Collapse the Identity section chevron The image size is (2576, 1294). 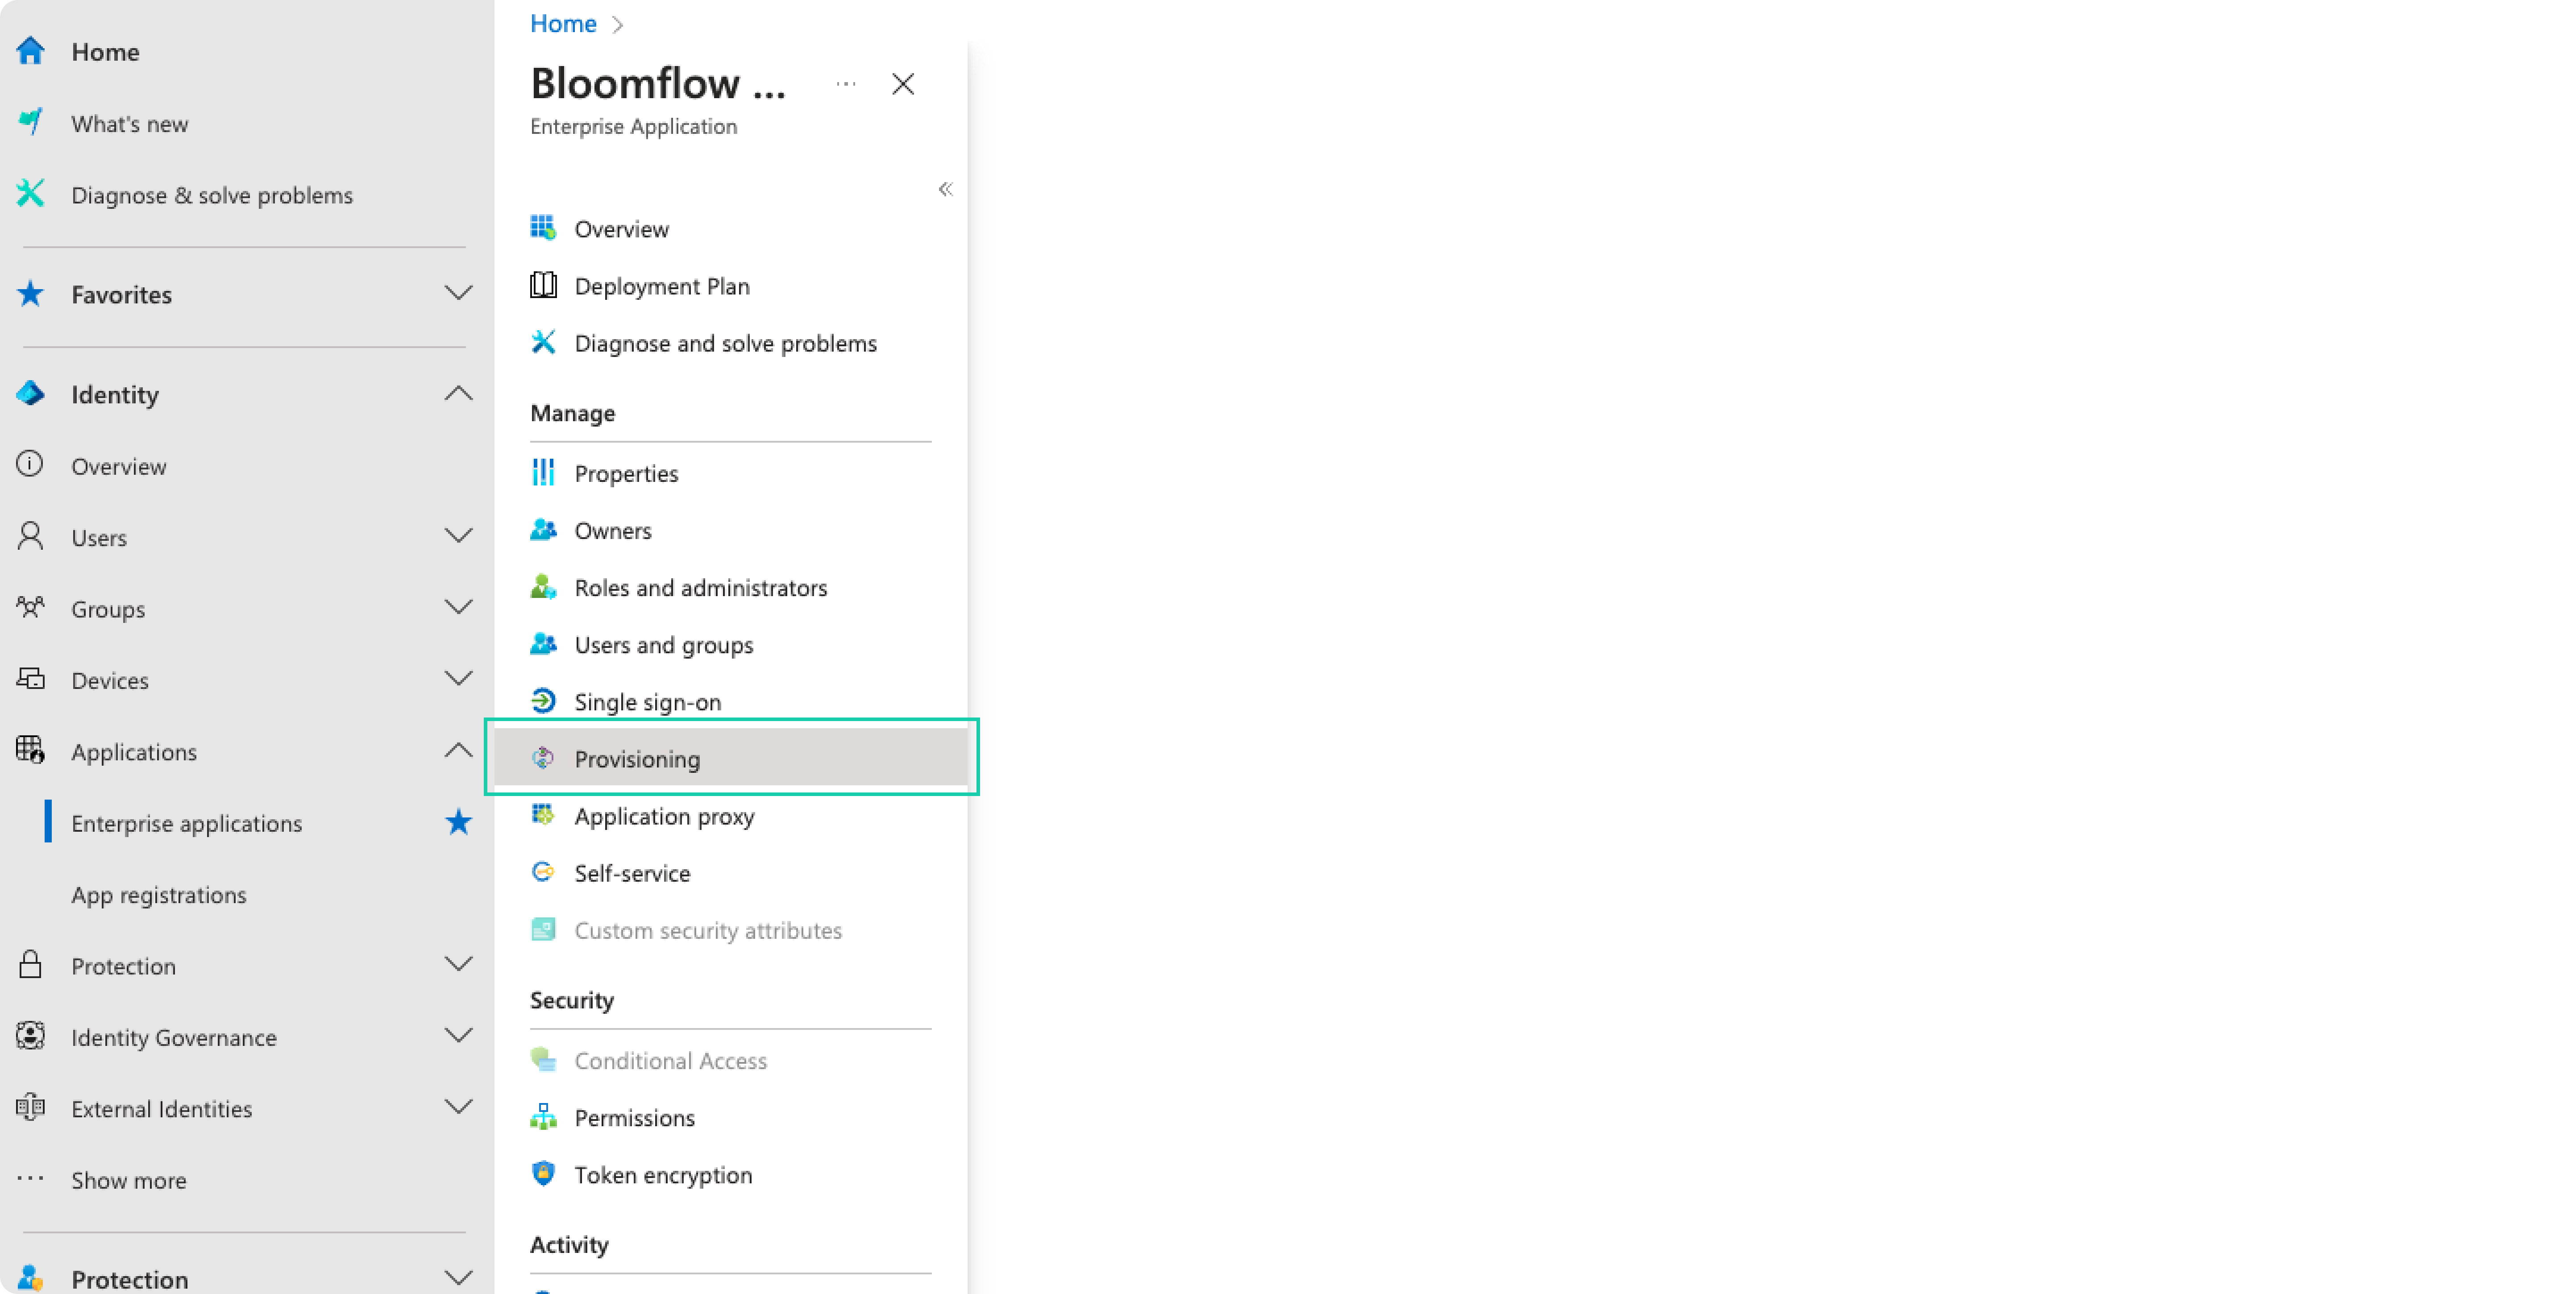pos(458,394)
